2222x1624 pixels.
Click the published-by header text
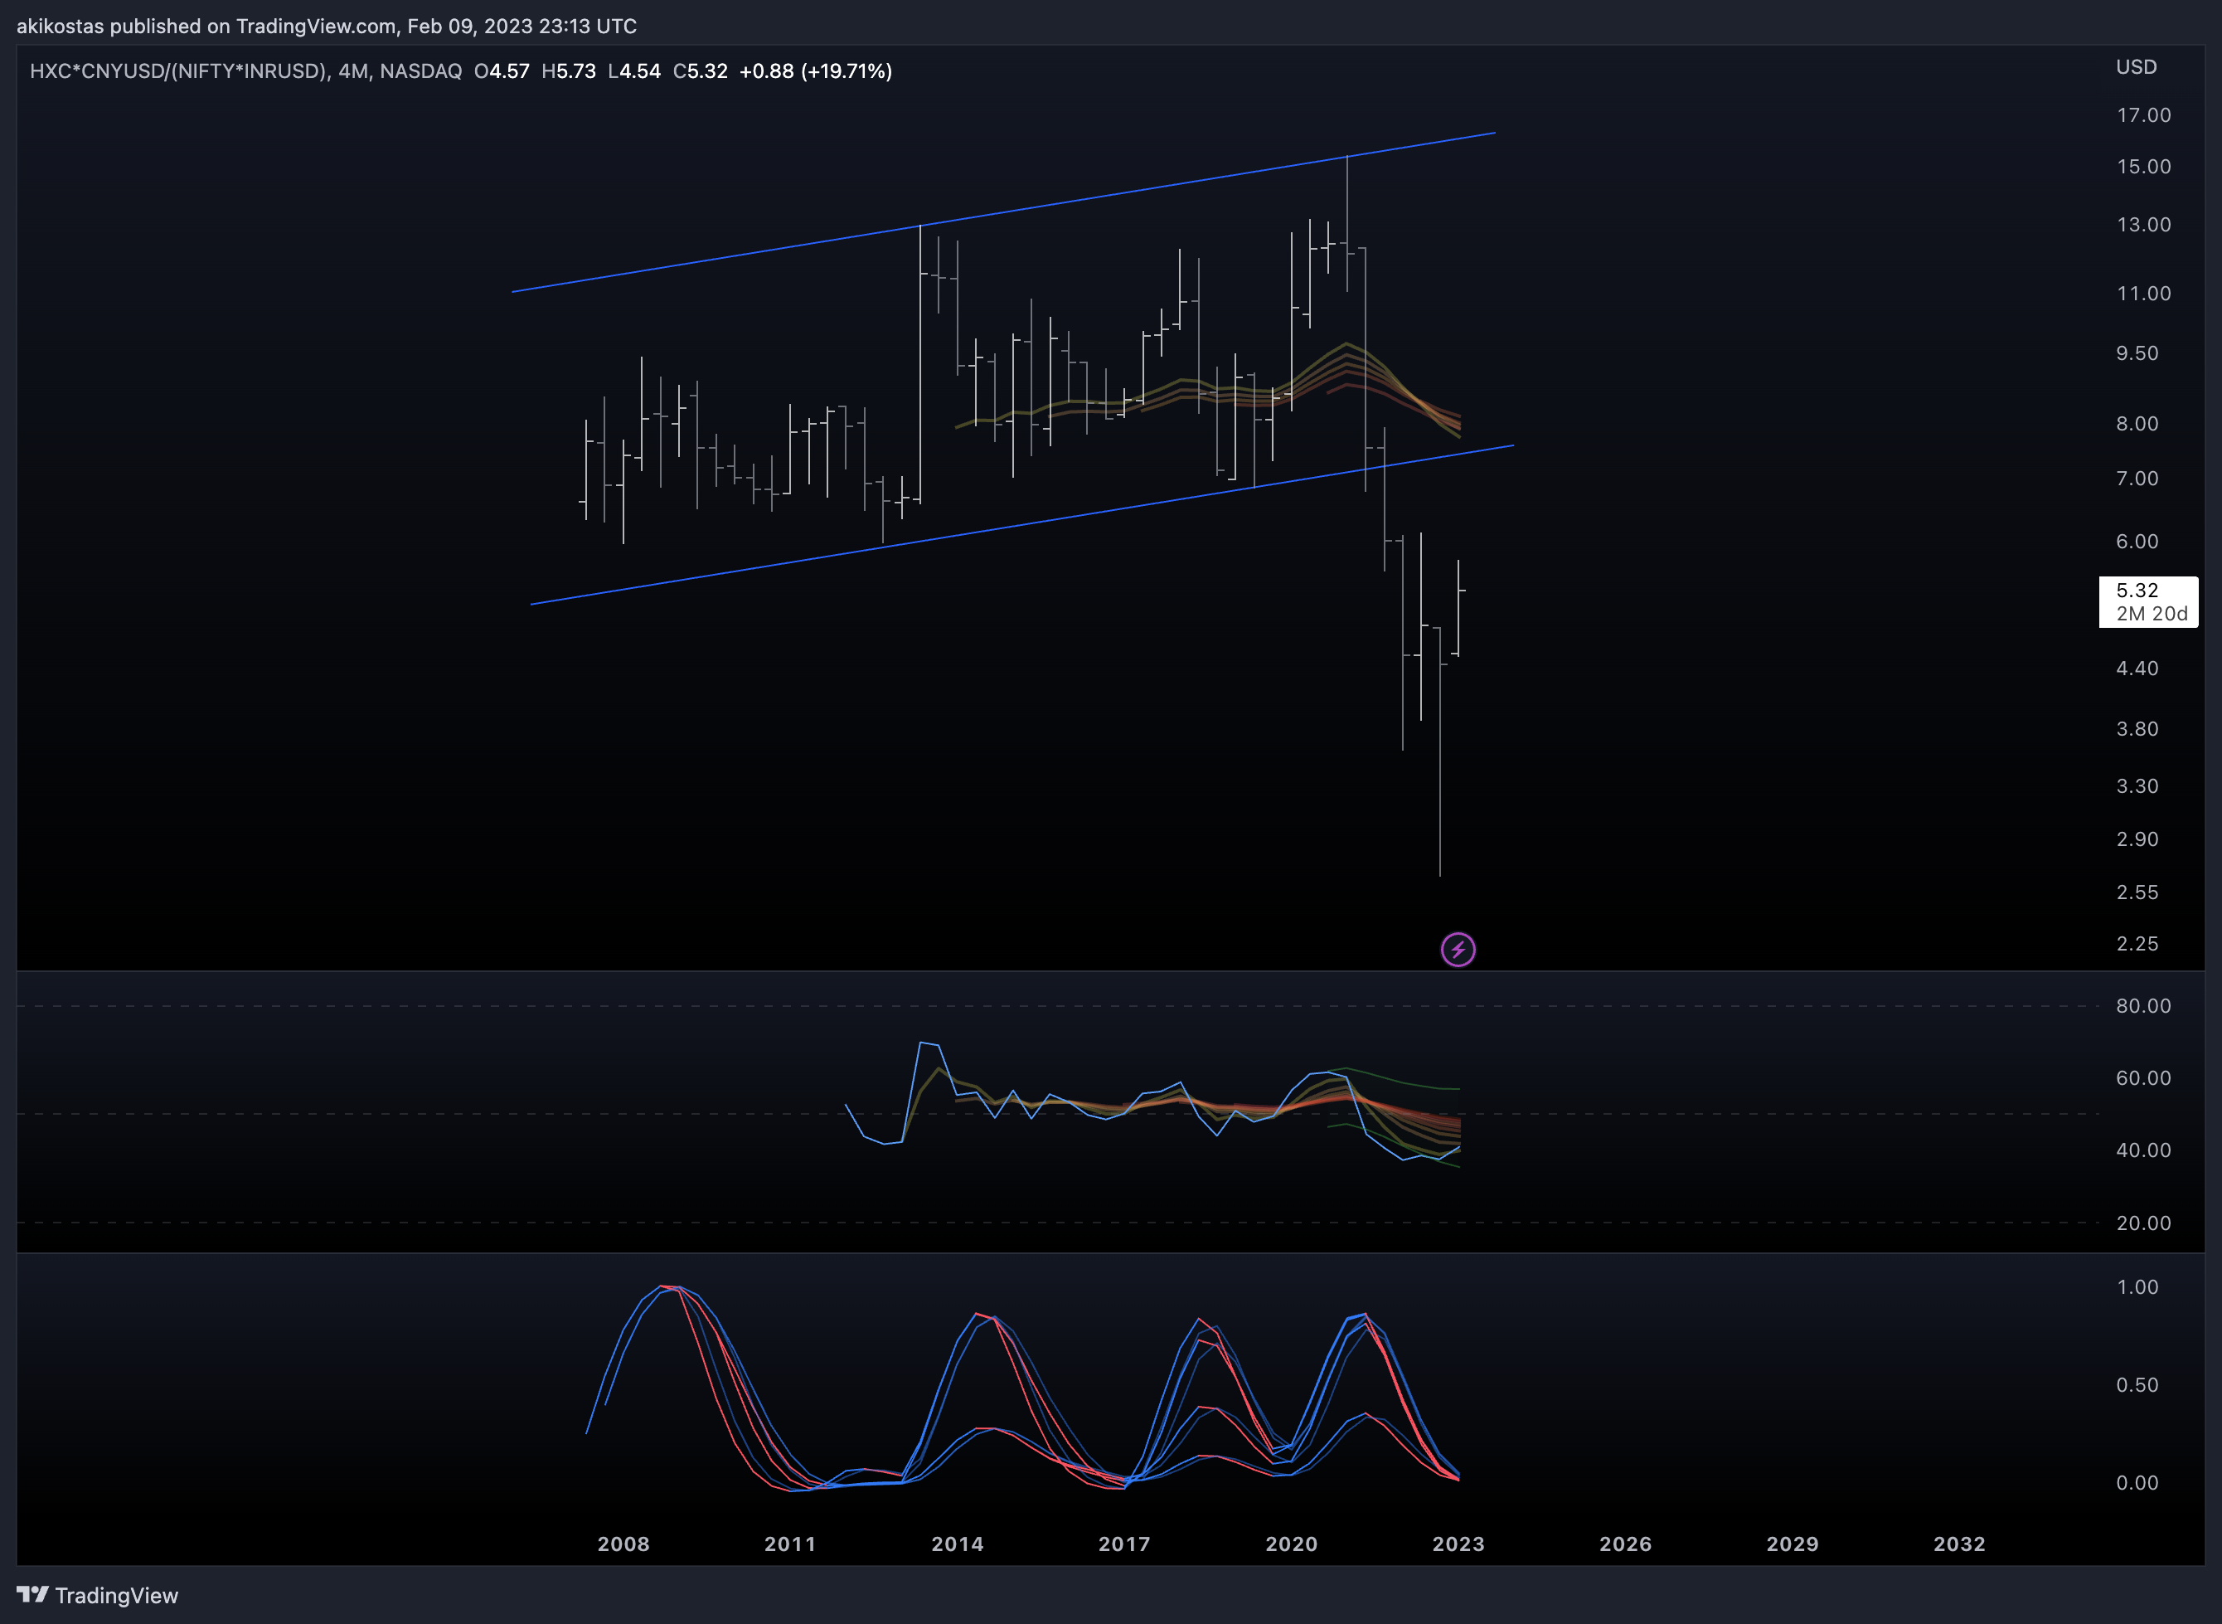(327, 27)
